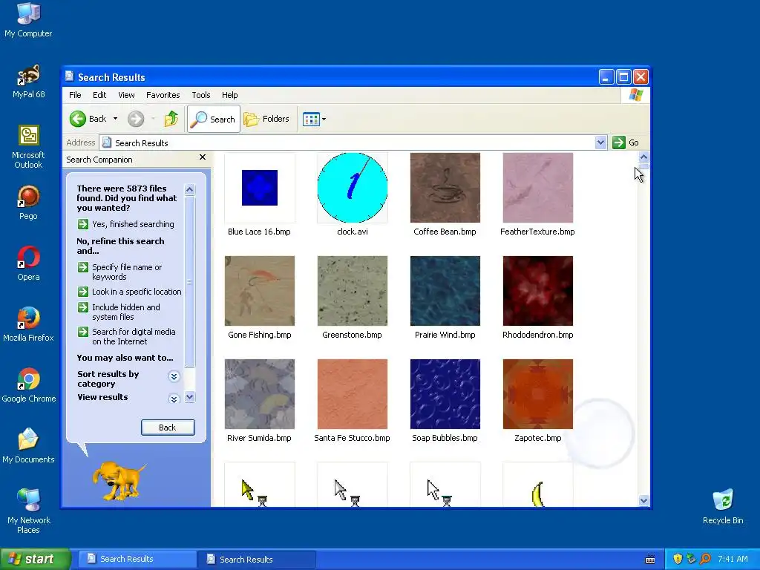Go up one folder level
The height and width of the screenshot is (570, 760).
click(171, 119)
